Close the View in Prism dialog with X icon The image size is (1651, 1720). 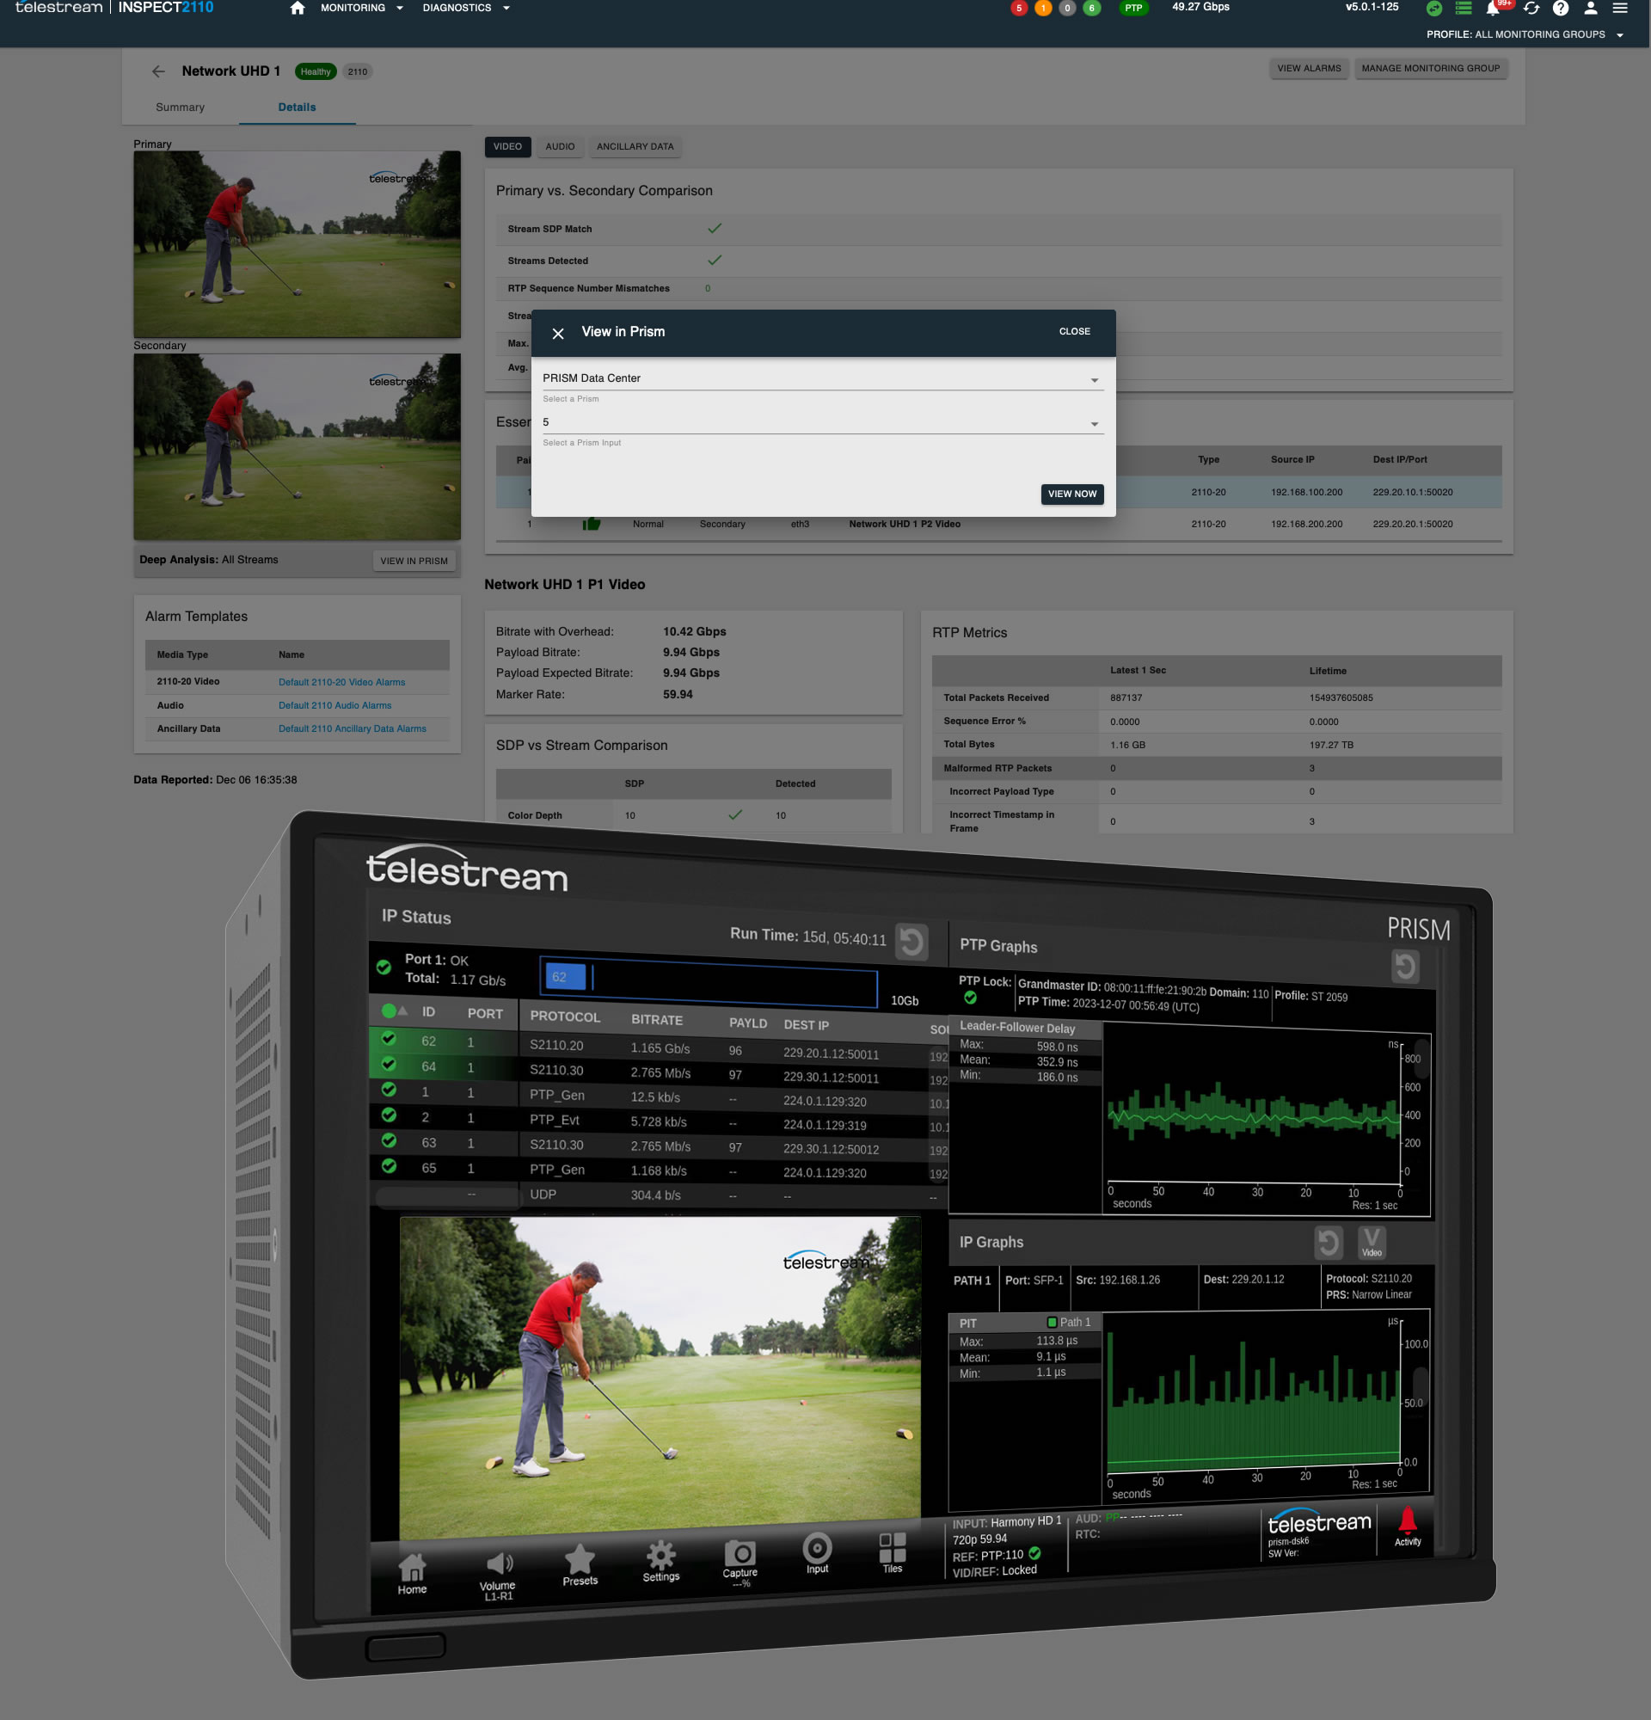558,334
